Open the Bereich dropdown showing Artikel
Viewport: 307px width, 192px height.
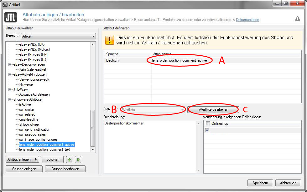58,36
